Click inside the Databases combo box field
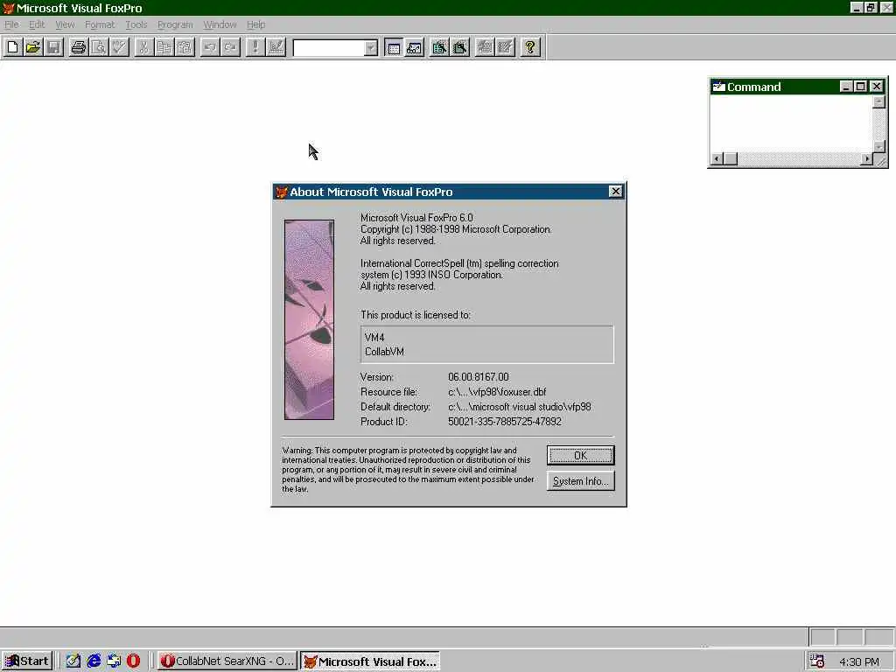Screen dimensions: 896x672 coord(329,48)
